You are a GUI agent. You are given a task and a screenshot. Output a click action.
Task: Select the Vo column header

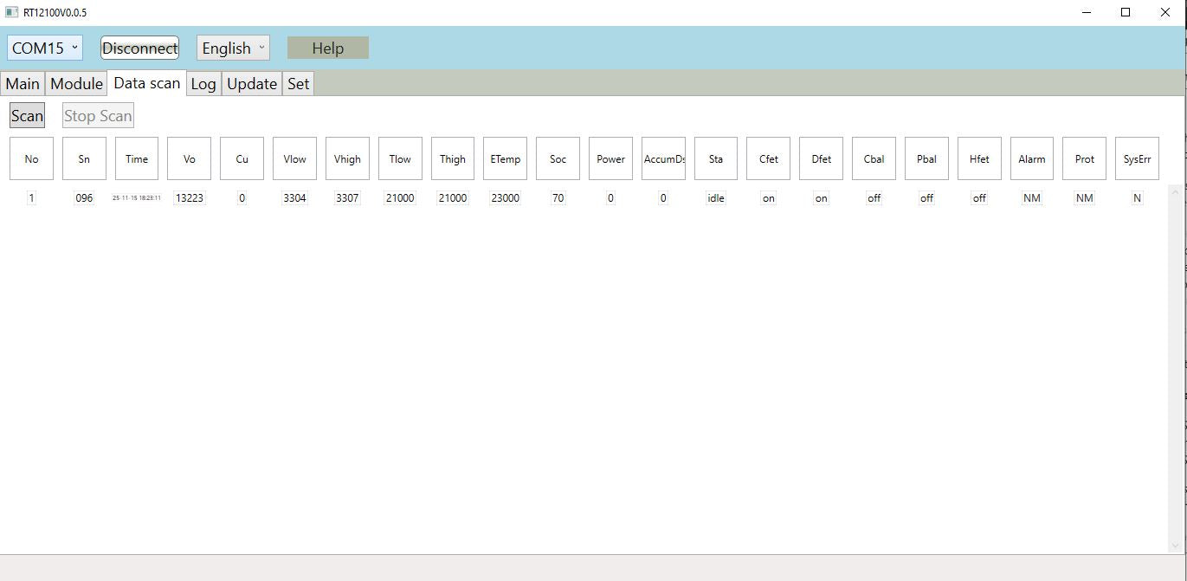point(190,159)
